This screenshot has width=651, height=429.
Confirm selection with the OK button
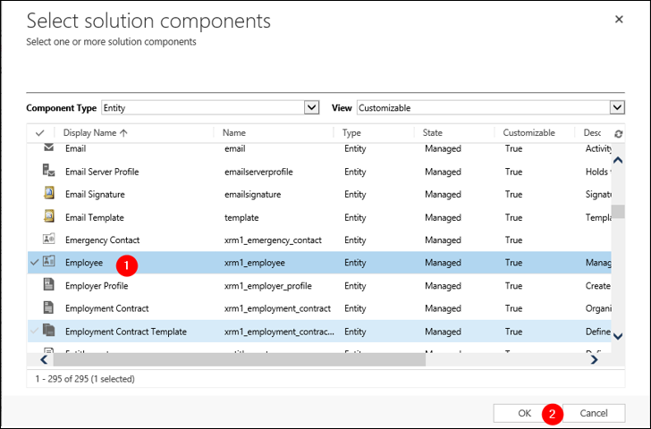(525, 413)
